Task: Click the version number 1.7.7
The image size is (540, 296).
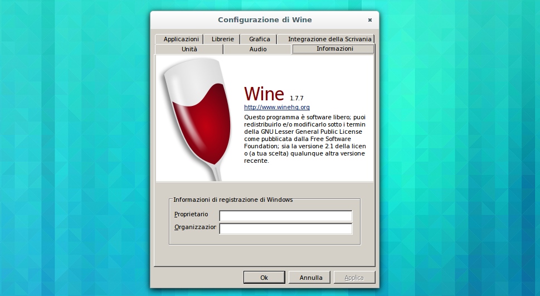Action: pos(296,98)
